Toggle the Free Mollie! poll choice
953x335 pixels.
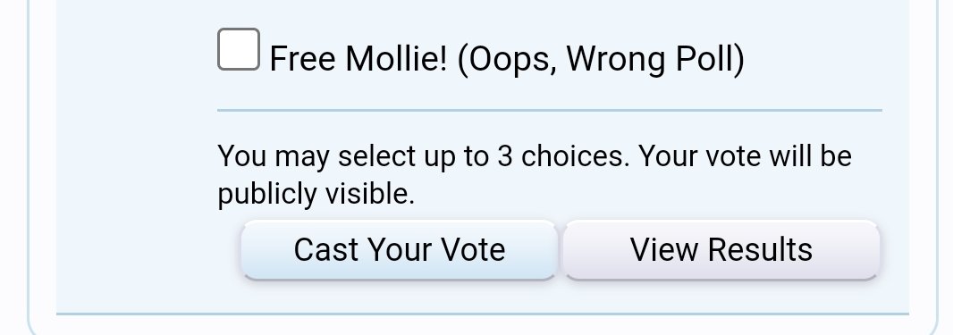[x=239, y=49]
